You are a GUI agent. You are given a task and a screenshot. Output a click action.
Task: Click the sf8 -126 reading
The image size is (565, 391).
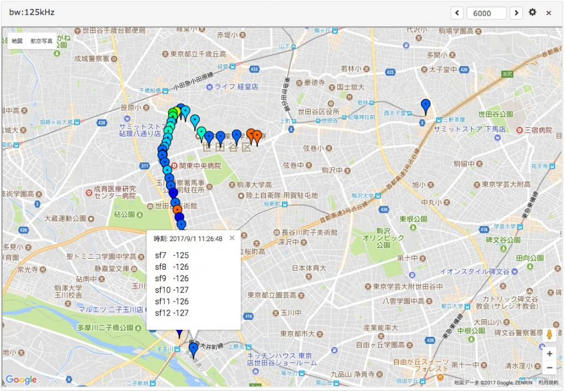tap(172, 267)
